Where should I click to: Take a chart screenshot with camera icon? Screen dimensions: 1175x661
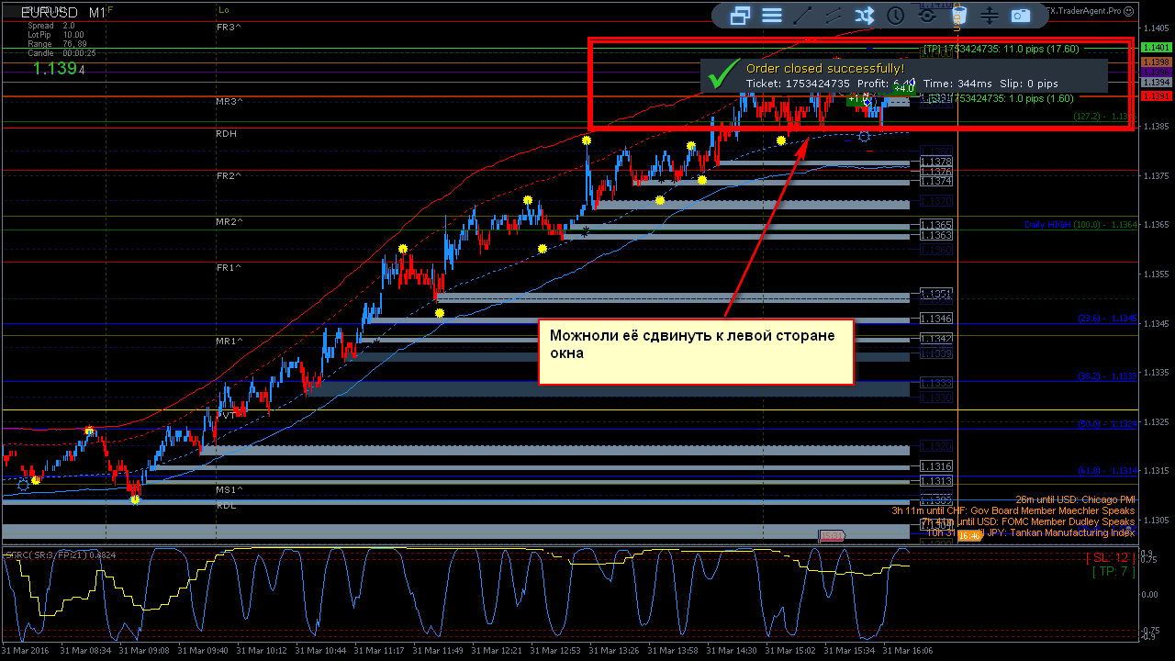tap(1021, 15)
